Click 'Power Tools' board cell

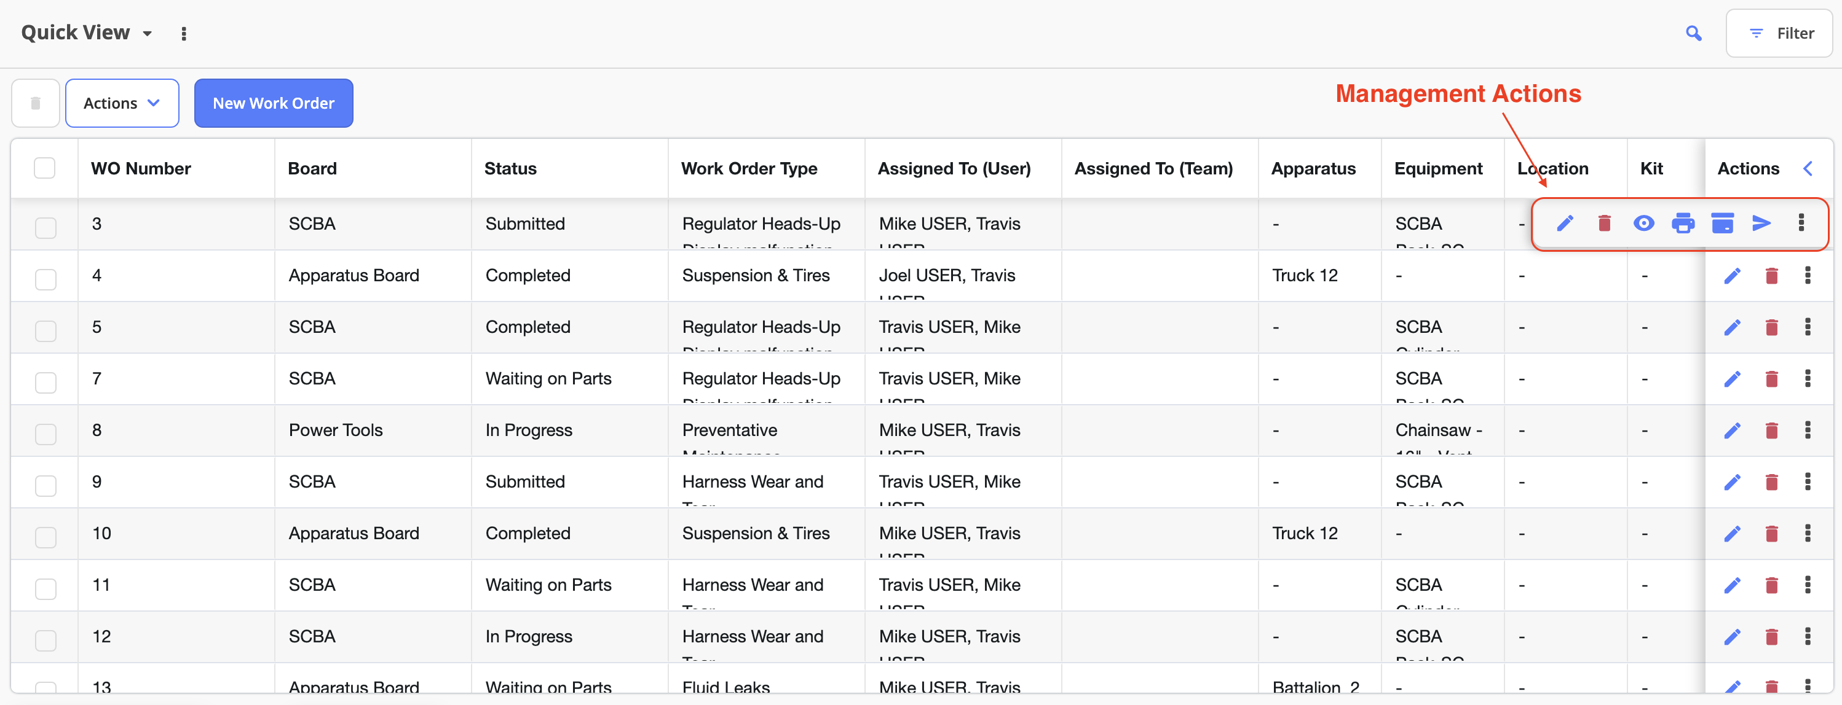click(335, 430)
